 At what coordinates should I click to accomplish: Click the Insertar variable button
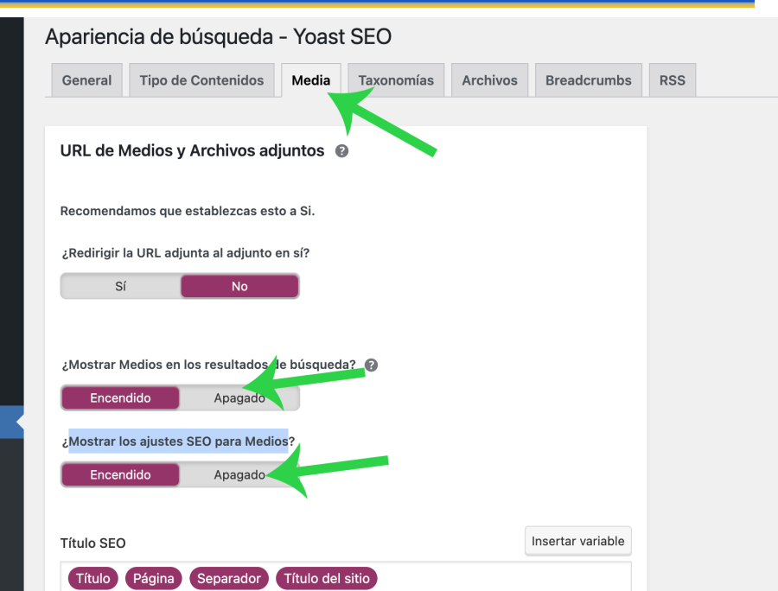(578, 541)
